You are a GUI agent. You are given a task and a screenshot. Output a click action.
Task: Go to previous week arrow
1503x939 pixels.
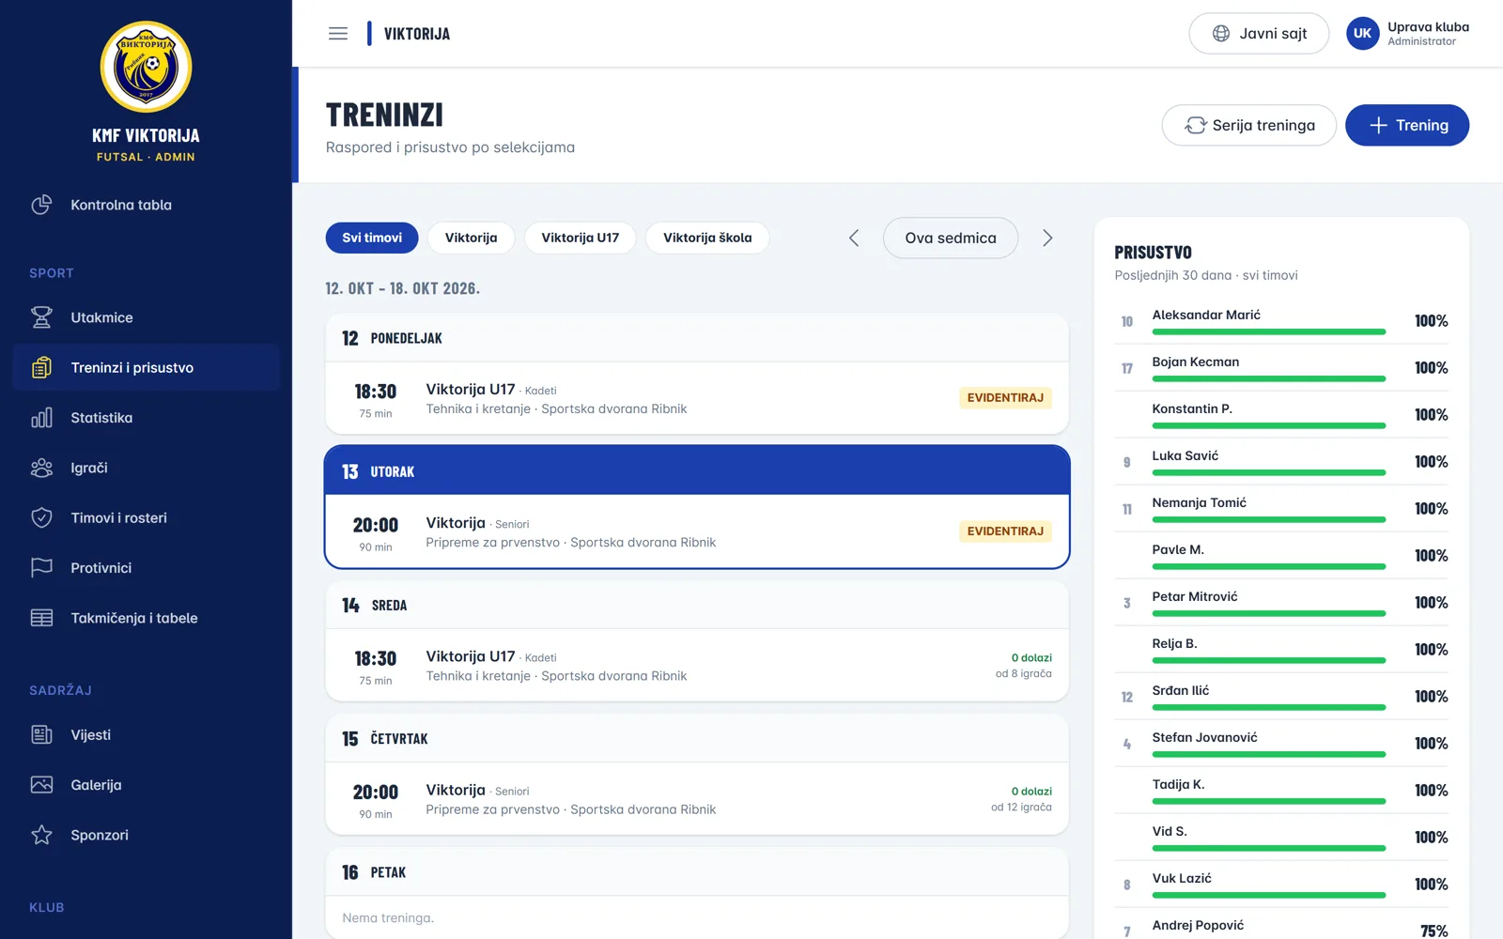(854, 239)
